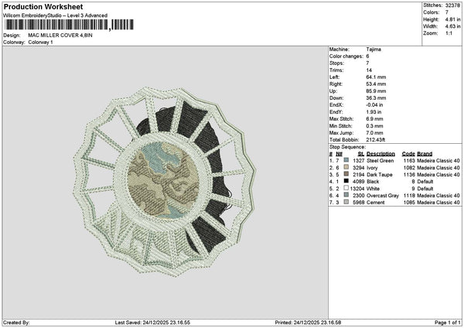Screen dimensions: 464x328
Task: Click the Trims value '14'
Action: [x=369, y=70]
